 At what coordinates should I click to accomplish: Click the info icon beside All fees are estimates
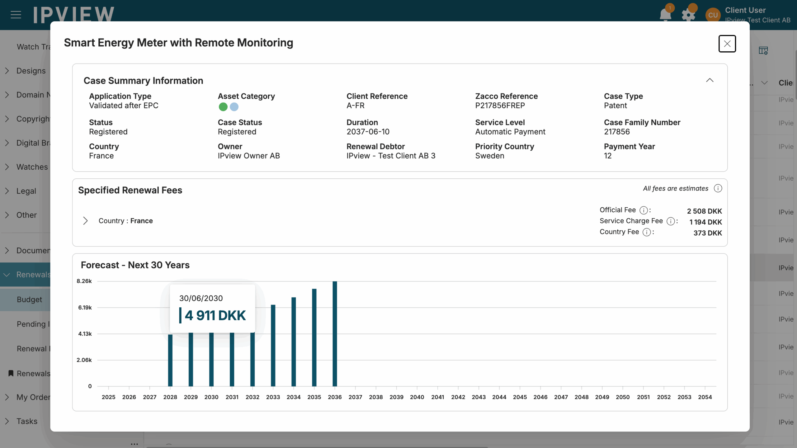point(718,188)
